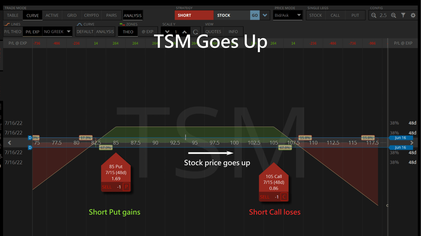Pan the price axis right with the arrow
Image resolution: width=421 pixels, height=236 pixels.
412,143
